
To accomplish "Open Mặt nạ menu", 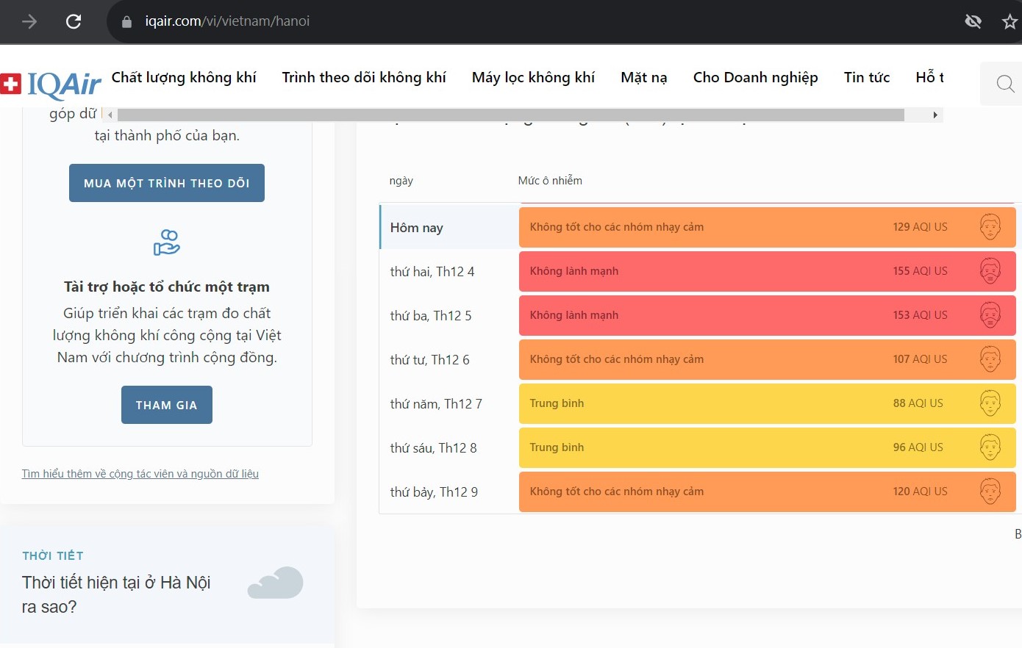I will click(644, 77).
